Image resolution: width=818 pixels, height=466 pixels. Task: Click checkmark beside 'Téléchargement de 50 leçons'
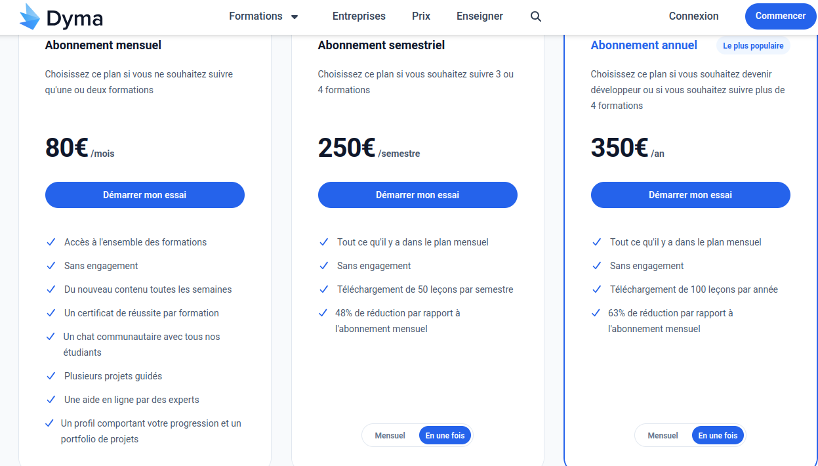coord(323,289)
